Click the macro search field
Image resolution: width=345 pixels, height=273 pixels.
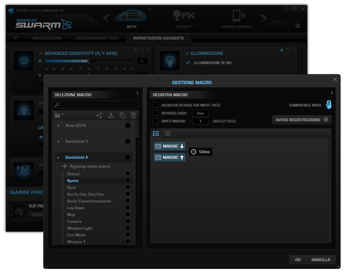click(x=95, y=104)
